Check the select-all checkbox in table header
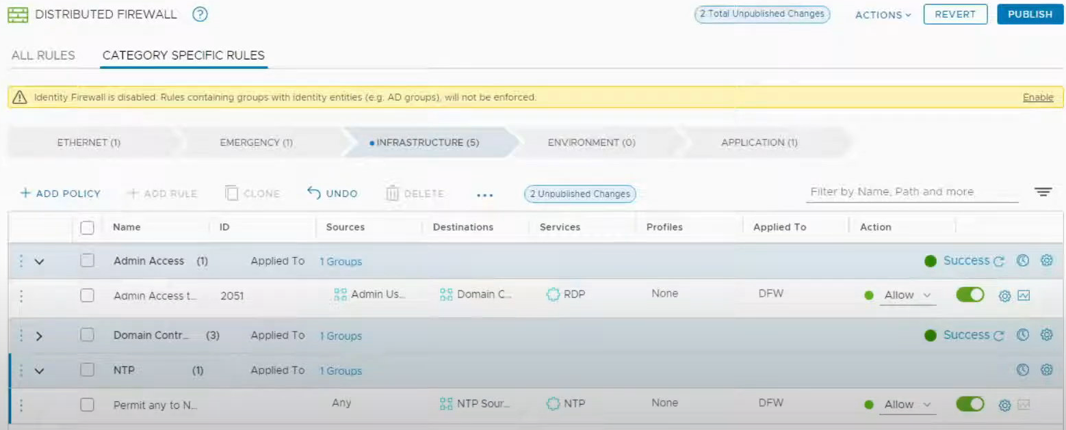The width and height of the screenshot is (1066, 430). click(88, 227)
